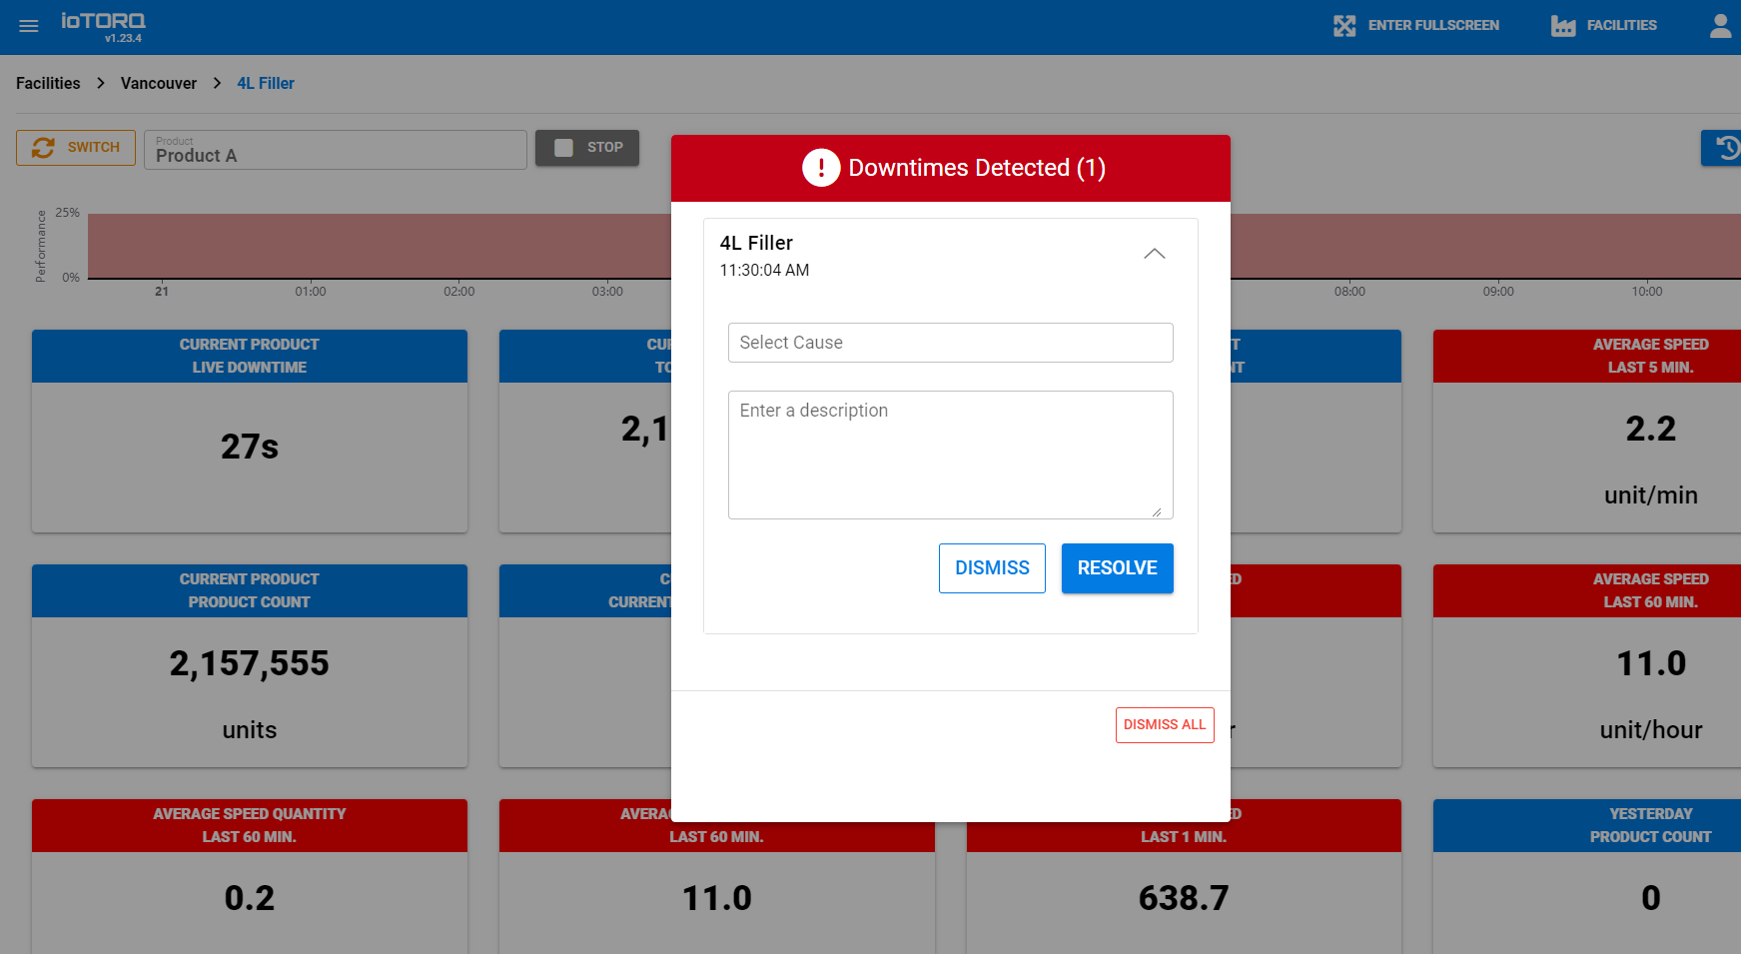Screen dimensions: 1741x954
Task: Click the Dismiss All button
Action: click(x=1165, y=725)
